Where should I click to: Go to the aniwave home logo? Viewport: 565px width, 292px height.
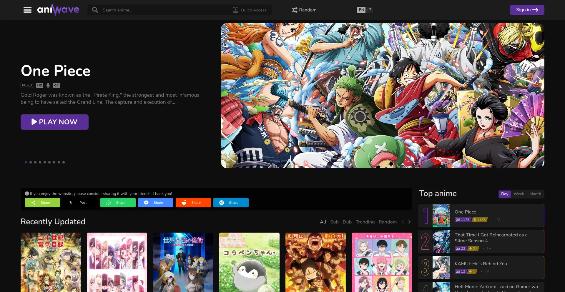[58, 10]
